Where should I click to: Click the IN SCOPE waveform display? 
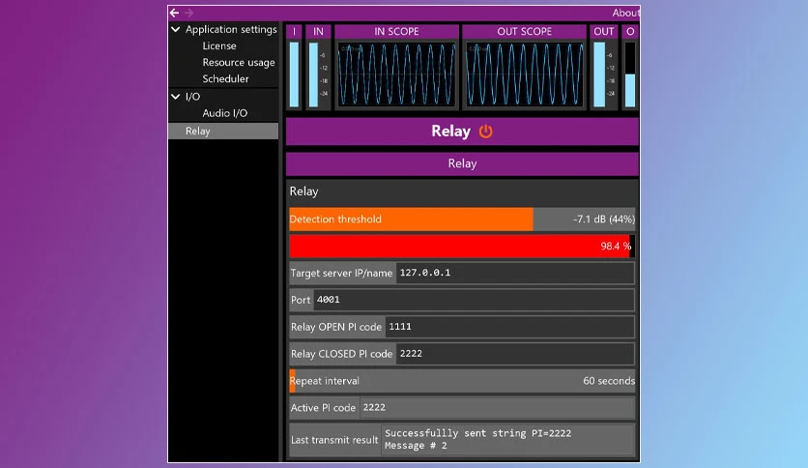(397, 74)
